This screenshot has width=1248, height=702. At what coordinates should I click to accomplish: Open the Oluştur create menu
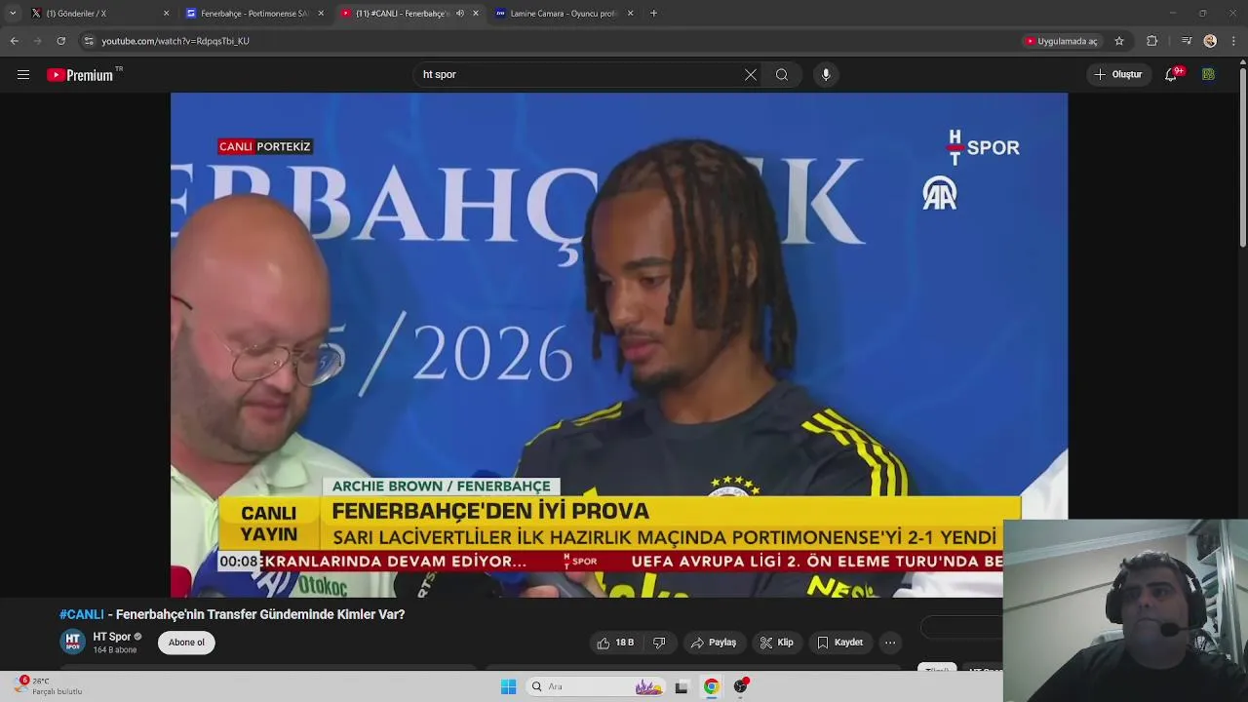pos(1119,75)
